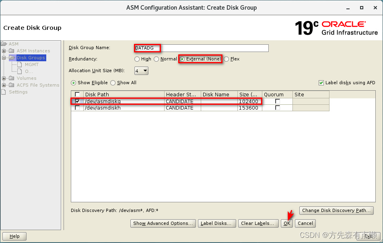Sort by Size column header

249,94
